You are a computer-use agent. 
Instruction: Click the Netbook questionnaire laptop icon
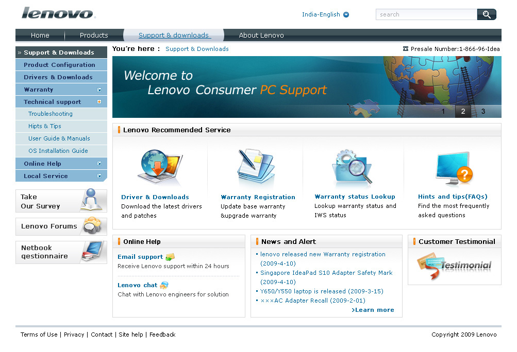click(92, 252)
